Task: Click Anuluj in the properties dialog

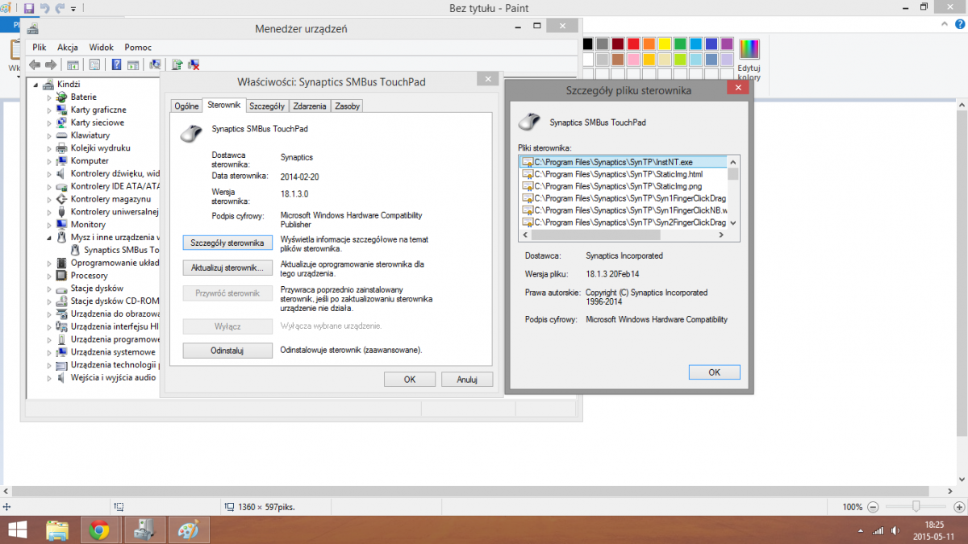Action: [x=467, y=379]
